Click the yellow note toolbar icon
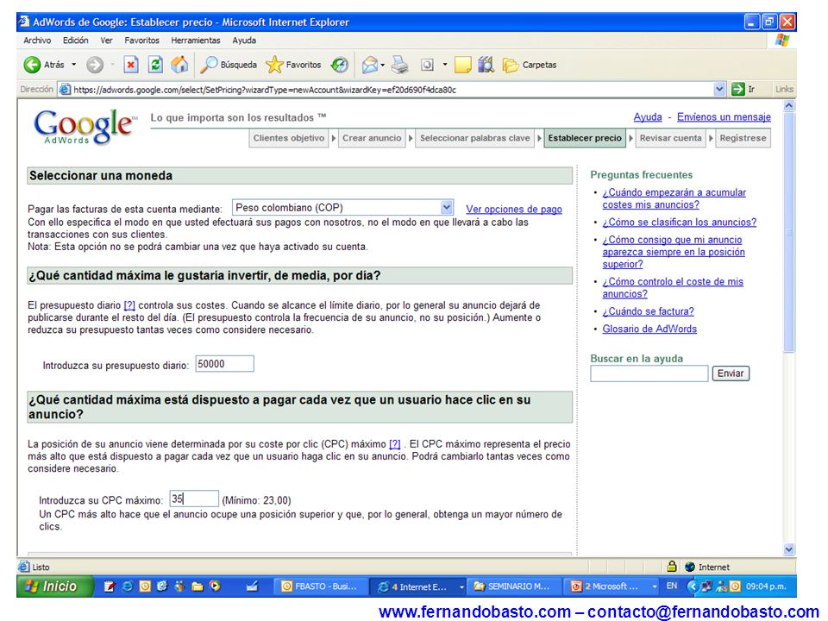The height and width of the screenshot is (621, 828). [x=462, y=65]
